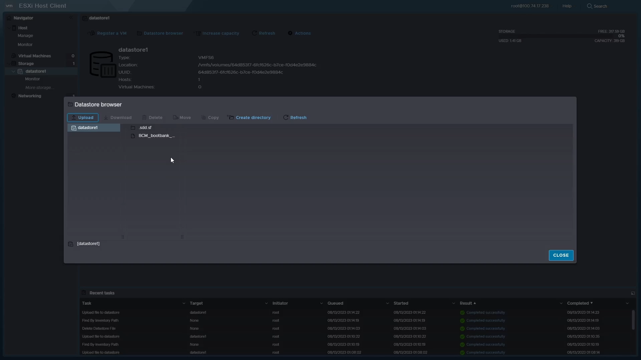
Task: Click the CLOSE button
Action: pyautogui.click(x=561, y=255)
